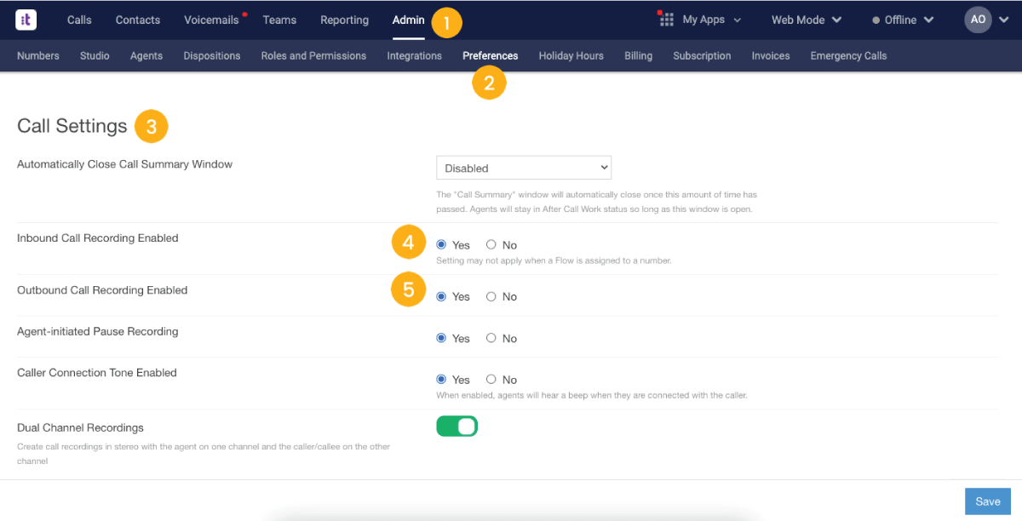
Task: Go to the Integrations section
Action: (415, 56)
